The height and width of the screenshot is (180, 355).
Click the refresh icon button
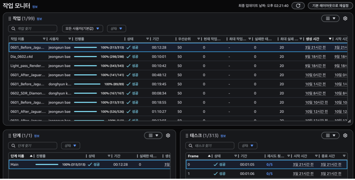298,6
